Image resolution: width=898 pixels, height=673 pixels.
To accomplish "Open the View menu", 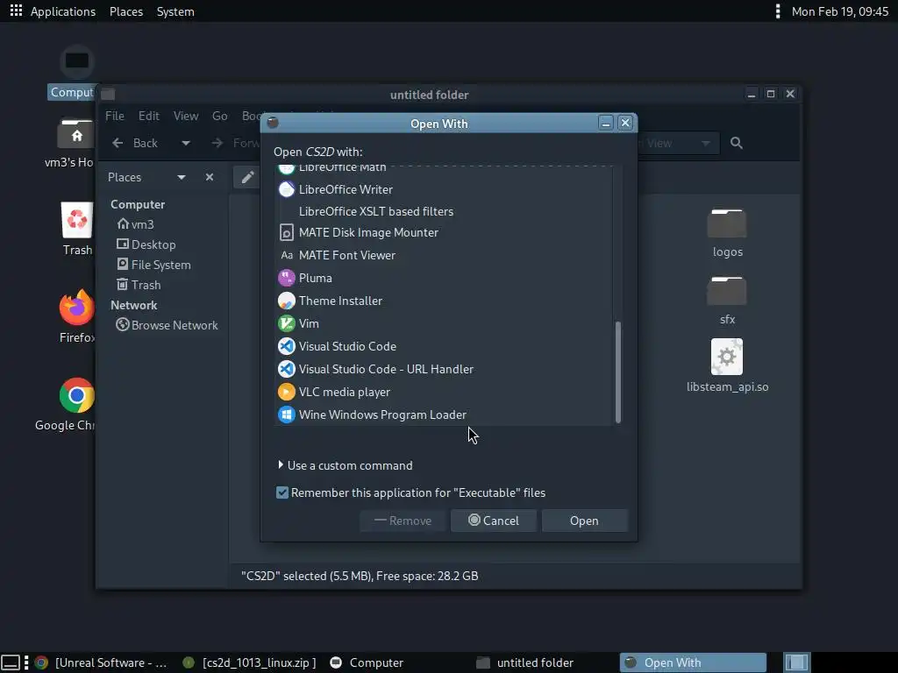I will 186,116.
